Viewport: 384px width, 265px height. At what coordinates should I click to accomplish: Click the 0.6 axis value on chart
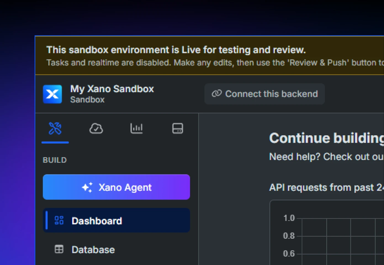289,253
